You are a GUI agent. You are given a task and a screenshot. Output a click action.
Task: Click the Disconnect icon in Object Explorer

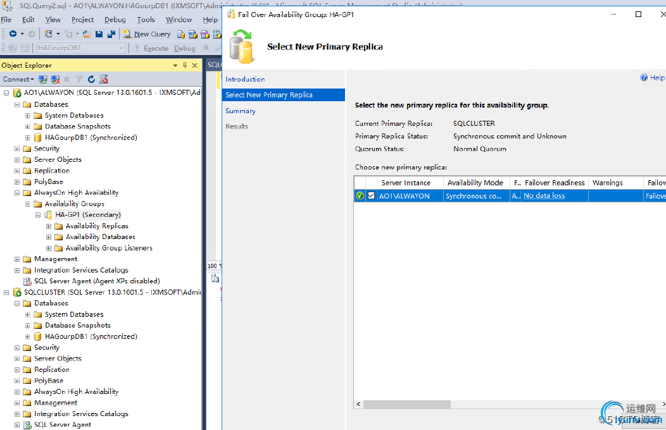point(55,79)
